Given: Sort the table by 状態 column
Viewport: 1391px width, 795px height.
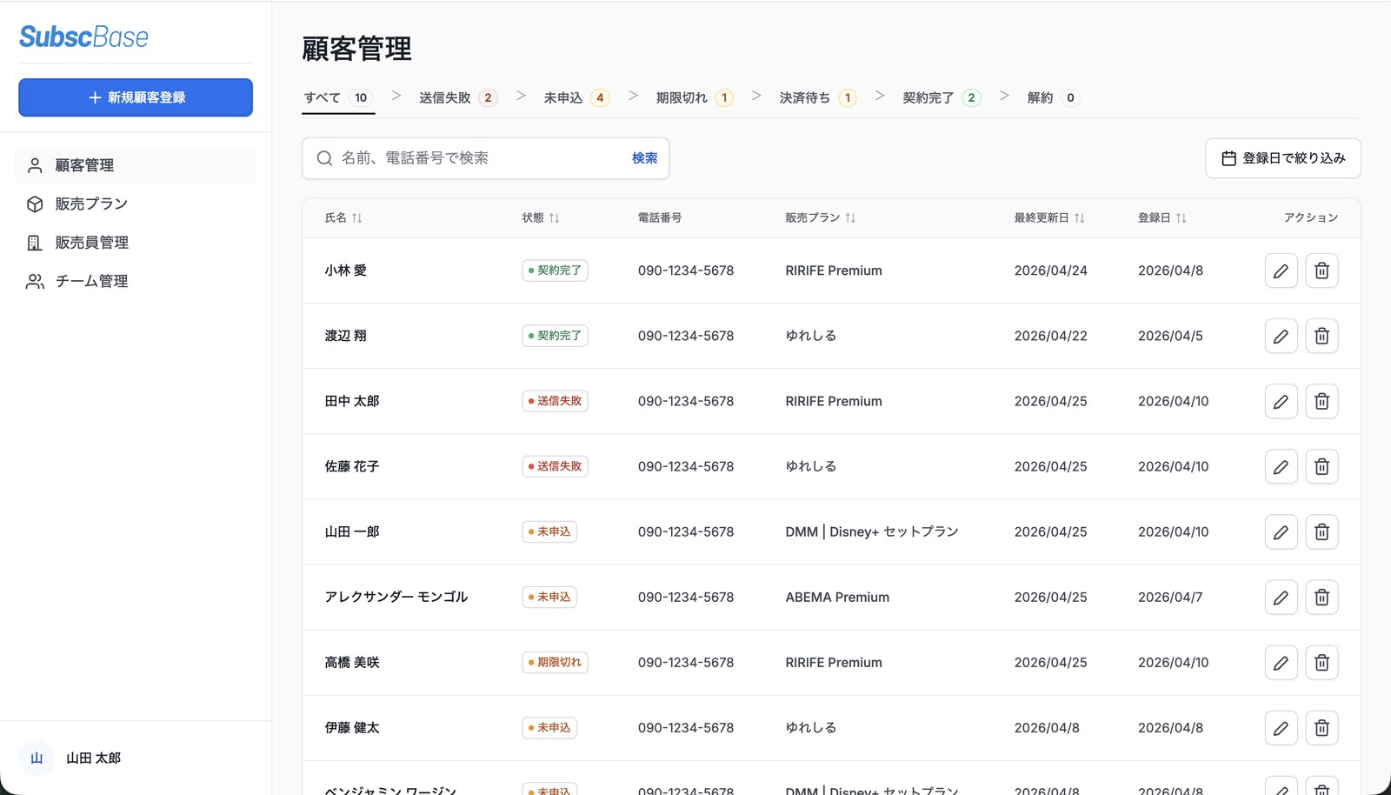Looking at the screenshot, I should (x=541, y=217).
